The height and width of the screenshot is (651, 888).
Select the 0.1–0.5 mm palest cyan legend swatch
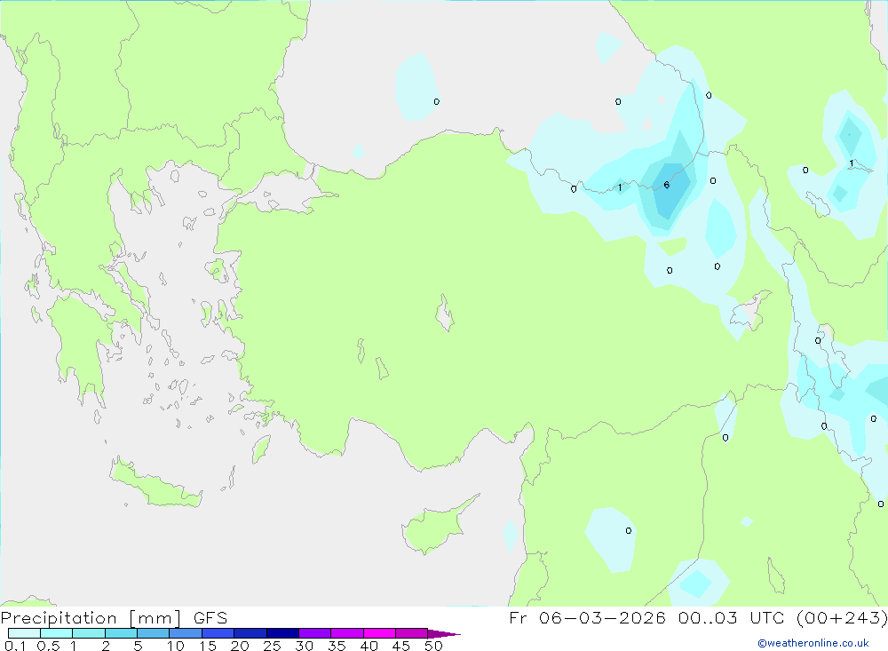click(24, 633)
